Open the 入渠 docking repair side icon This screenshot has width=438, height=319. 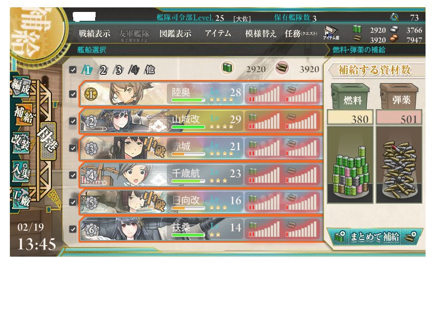tap(21, 170)
